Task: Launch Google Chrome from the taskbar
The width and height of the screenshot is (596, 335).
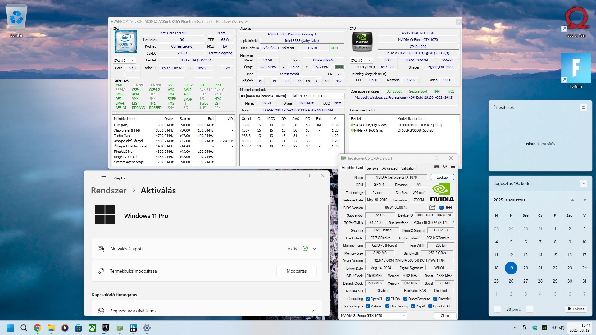Action: (x=38, y=328)
